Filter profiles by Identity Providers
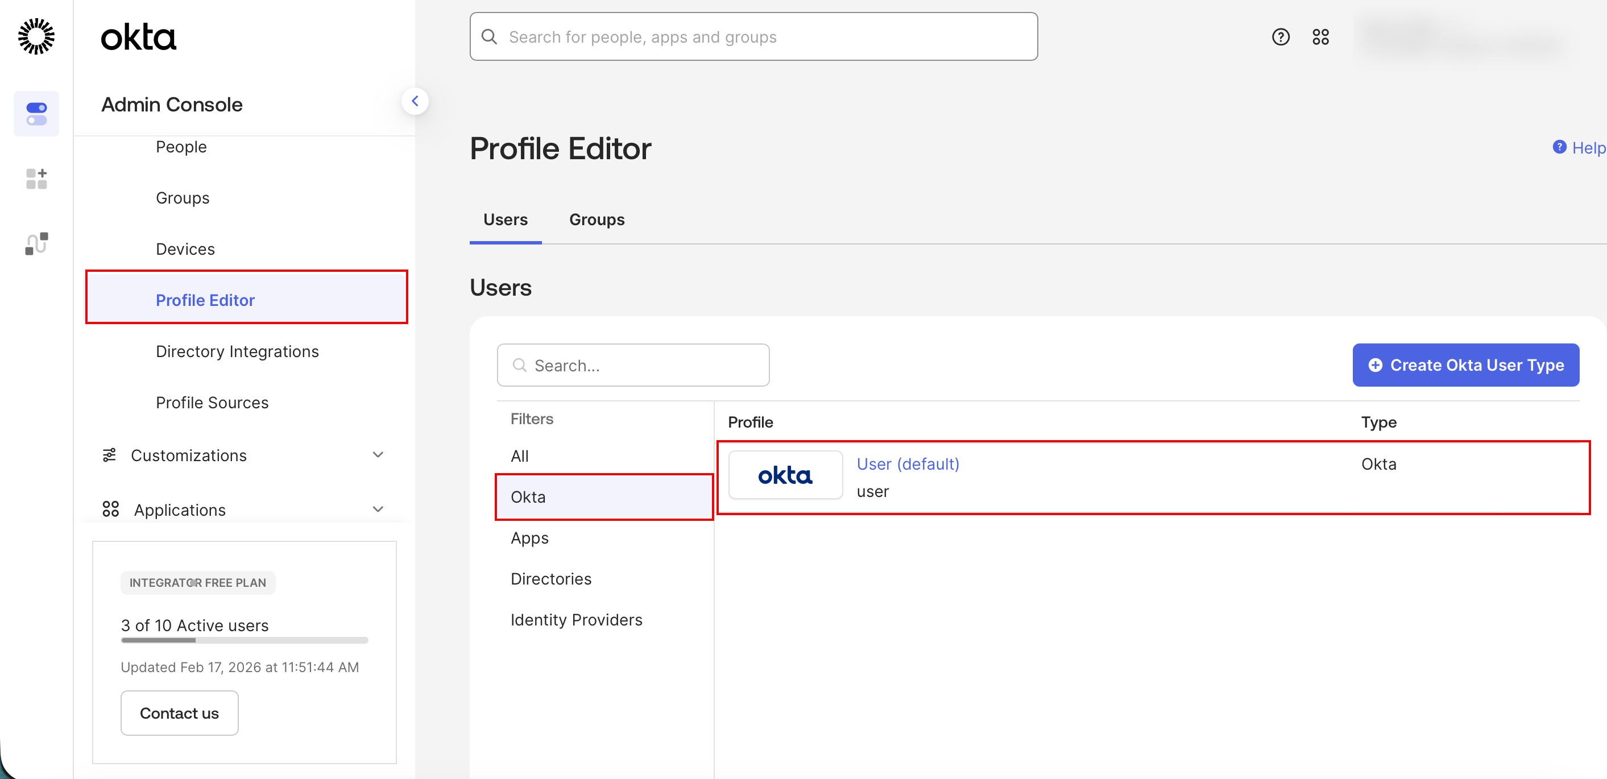Image resolution: width=1607 pixels, height=779 pixels. click(576, 619)
